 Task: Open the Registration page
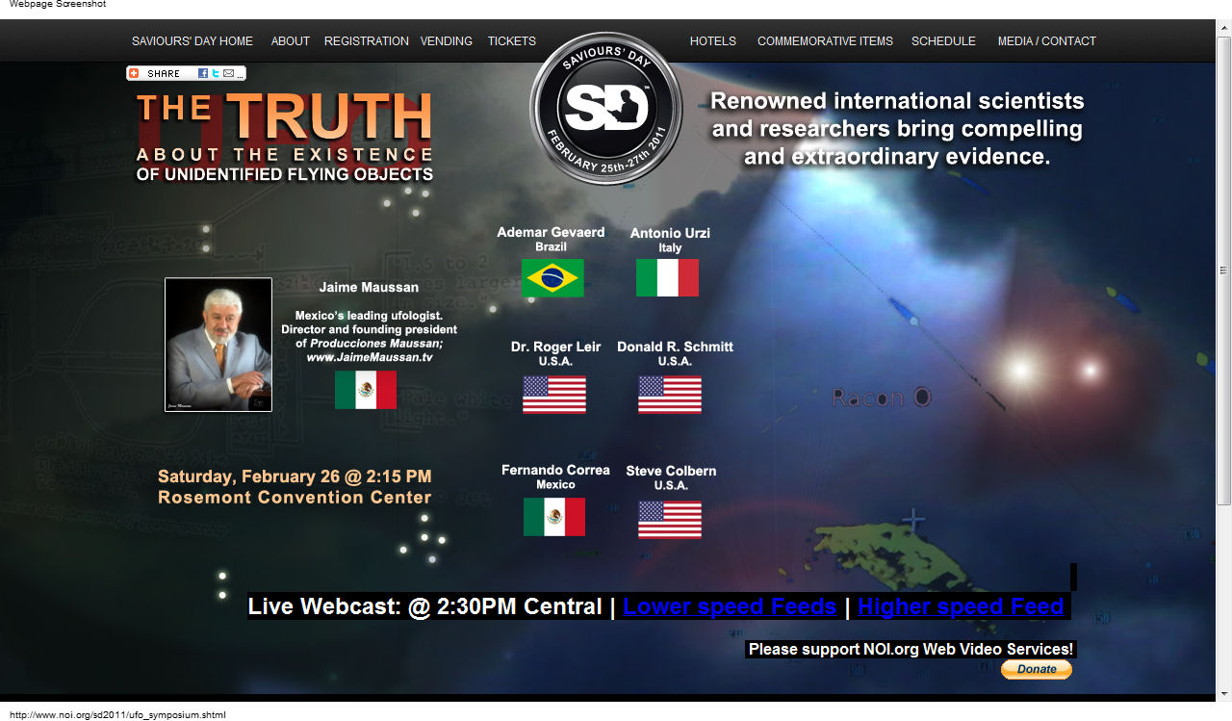tap(367, 41)
